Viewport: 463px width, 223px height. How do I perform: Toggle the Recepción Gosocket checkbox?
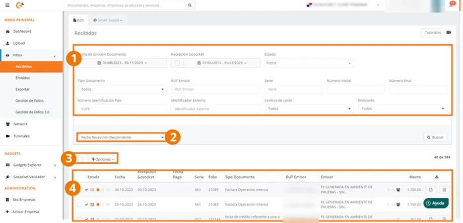[177, 63]
